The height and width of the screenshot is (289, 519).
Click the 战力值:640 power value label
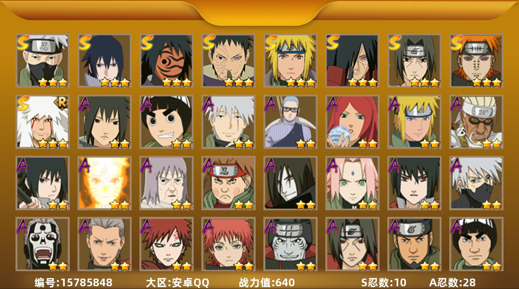pos(267,282)
